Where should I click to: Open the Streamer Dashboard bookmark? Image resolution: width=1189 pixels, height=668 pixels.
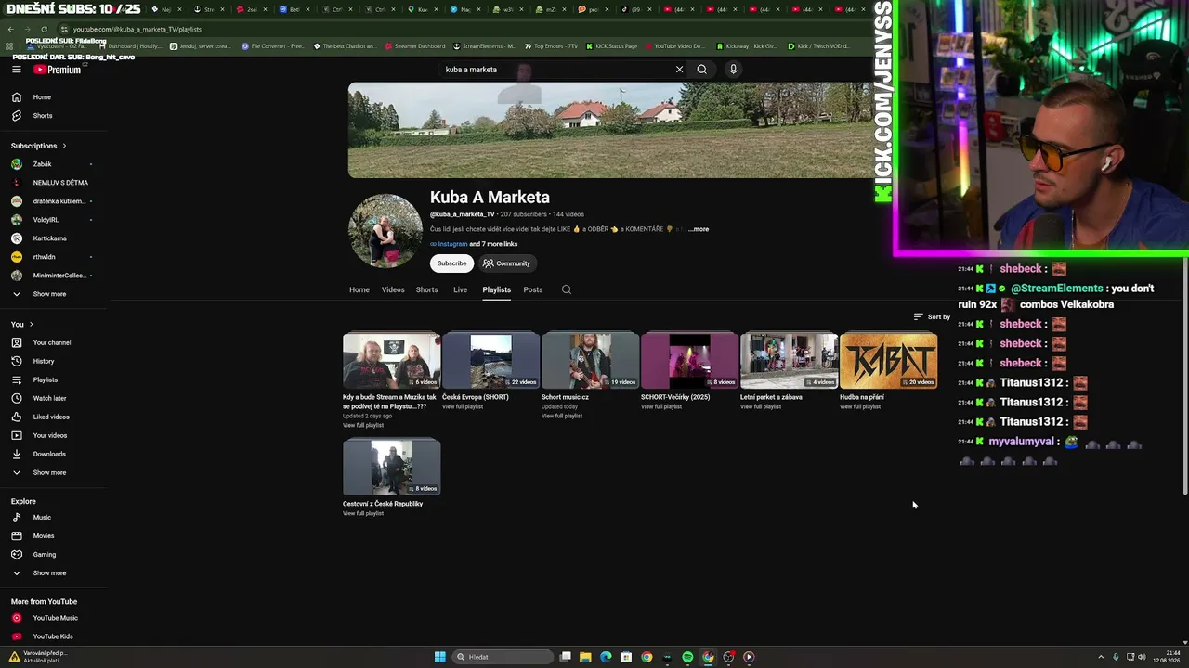414,45
